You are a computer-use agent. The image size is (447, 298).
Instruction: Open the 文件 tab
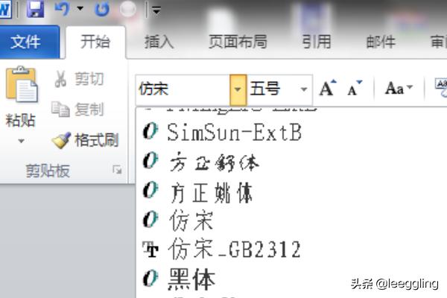click(30, 42)
